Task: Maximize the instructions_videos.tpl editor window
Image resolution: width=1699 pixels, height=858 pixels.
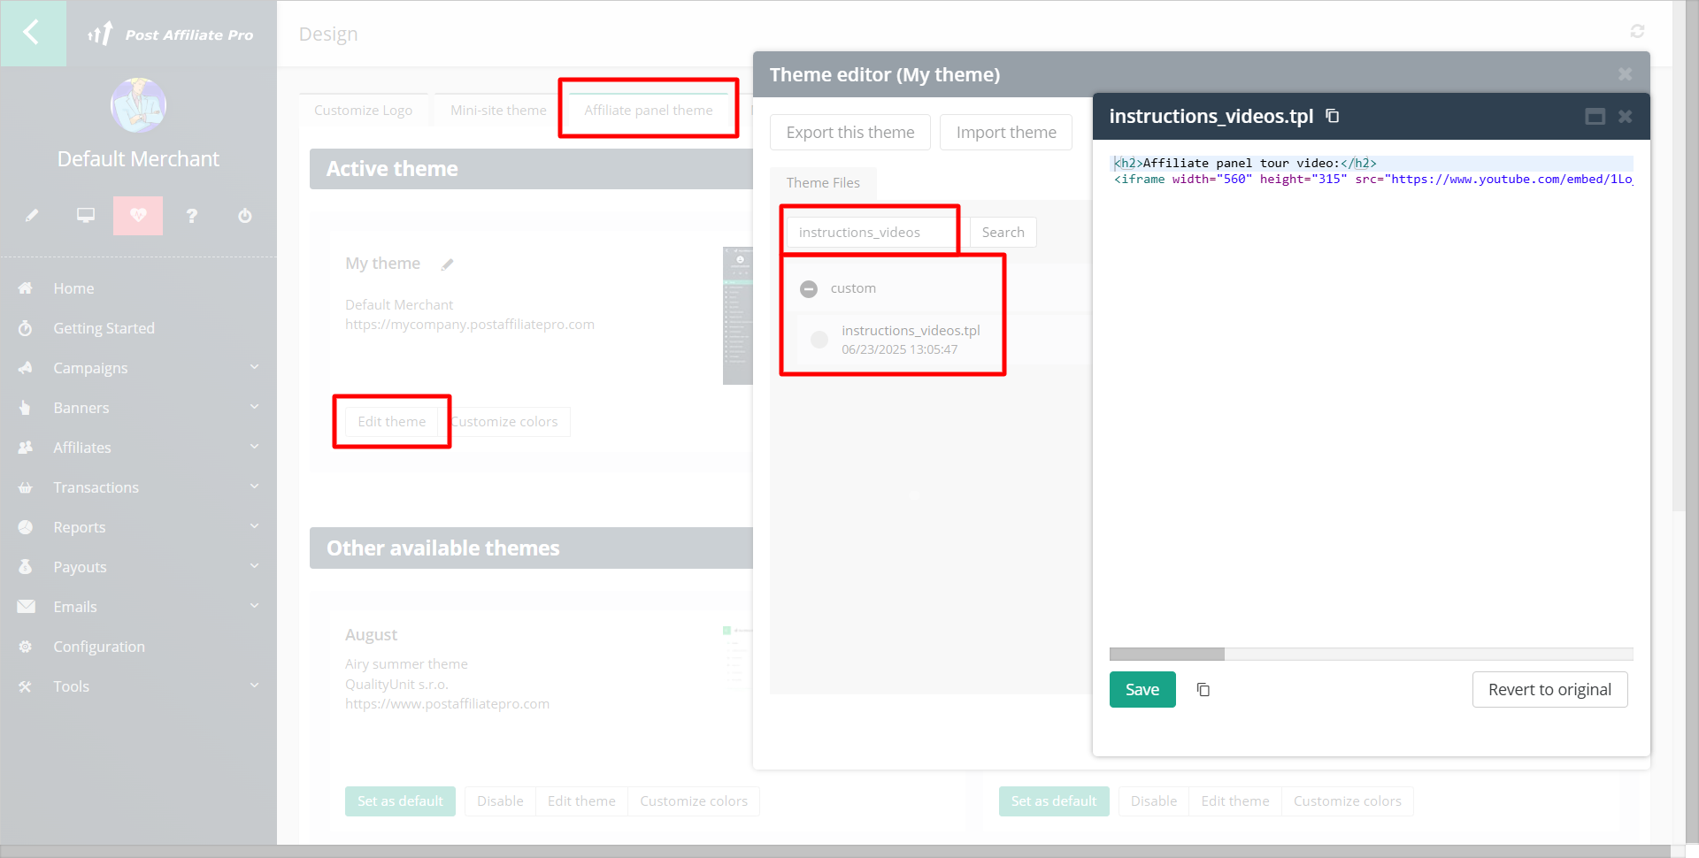Action: (1595, 117)
